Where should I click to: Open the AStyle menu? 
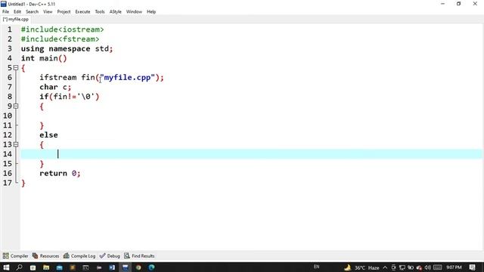[x=116, y=12]
